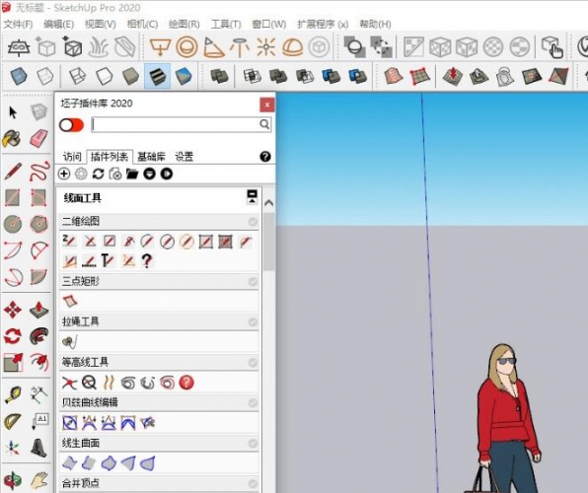Click the Sandbox From Contours icon
Screen dimensions: 588x493
pos(393,76)
